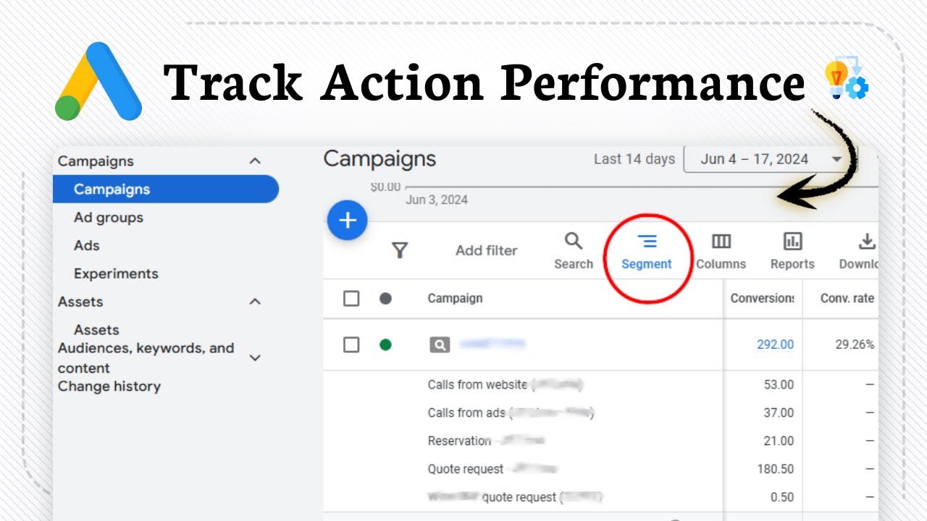Click the 180.50 conversions cell
Viewport: 927px width, 521px height.
click(776, 469)
